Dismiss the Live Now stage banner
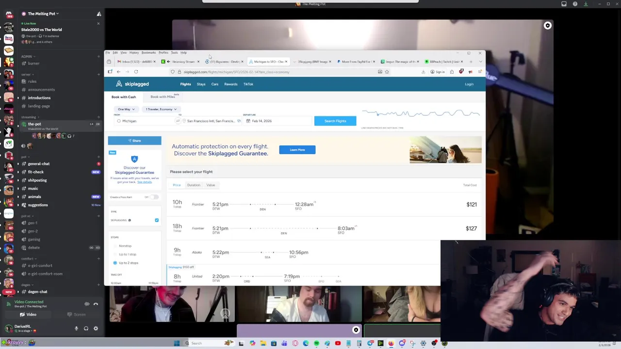Image resolution: width=621 pixels, height=349 pixels. pos(98,23)
